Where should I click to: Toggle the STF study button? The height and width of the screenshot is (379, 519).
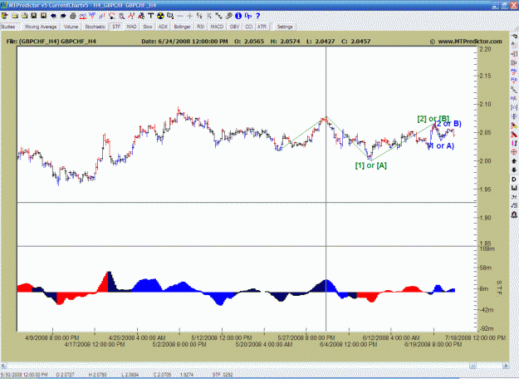(116, 27)
